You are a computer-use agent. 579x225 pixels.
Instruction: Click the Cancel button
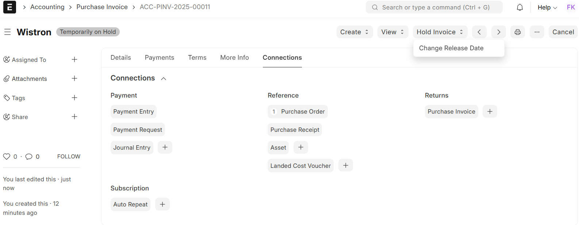(563, 32)
